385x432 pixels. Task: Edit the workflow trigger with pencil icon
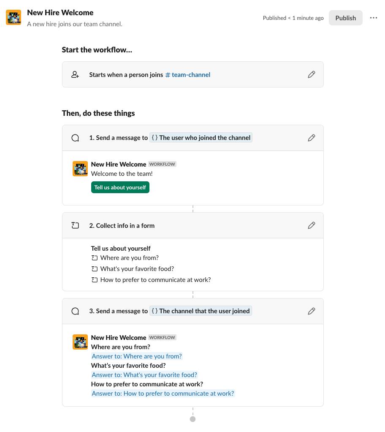pos(312,75)
